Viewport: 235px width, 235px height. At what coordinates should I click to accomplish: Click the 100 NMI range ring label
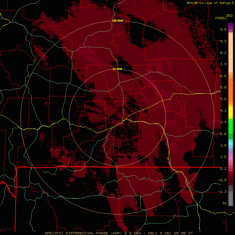click(117, 21)
